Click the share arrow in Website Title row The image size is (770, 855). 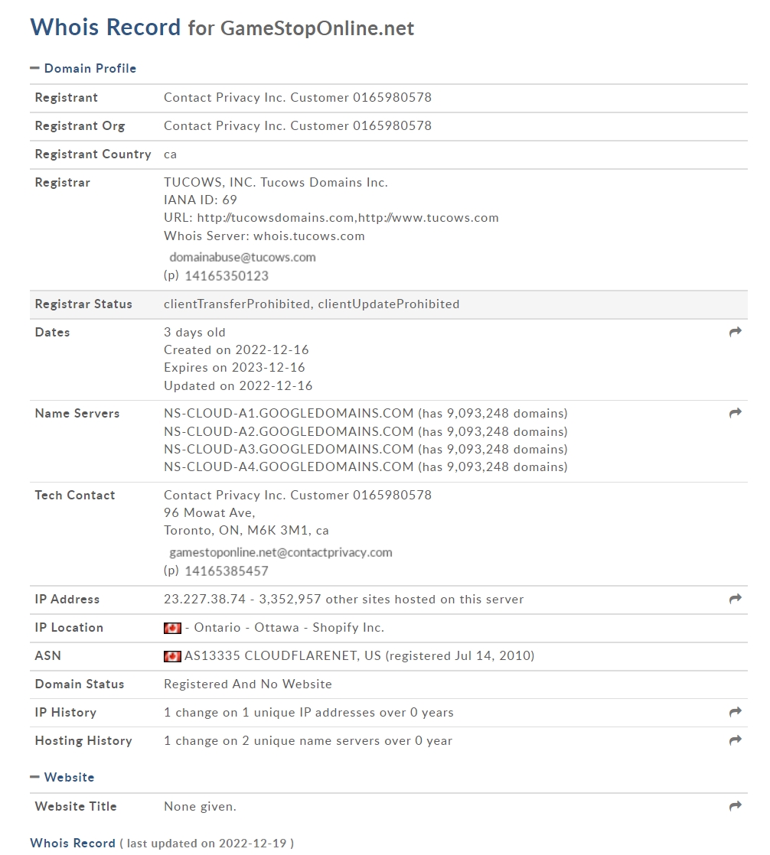(735, 805)
